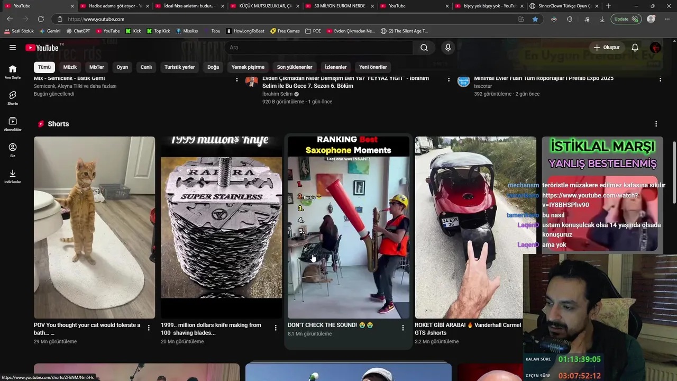Open the browser profile icon

[x=651, y=19]
